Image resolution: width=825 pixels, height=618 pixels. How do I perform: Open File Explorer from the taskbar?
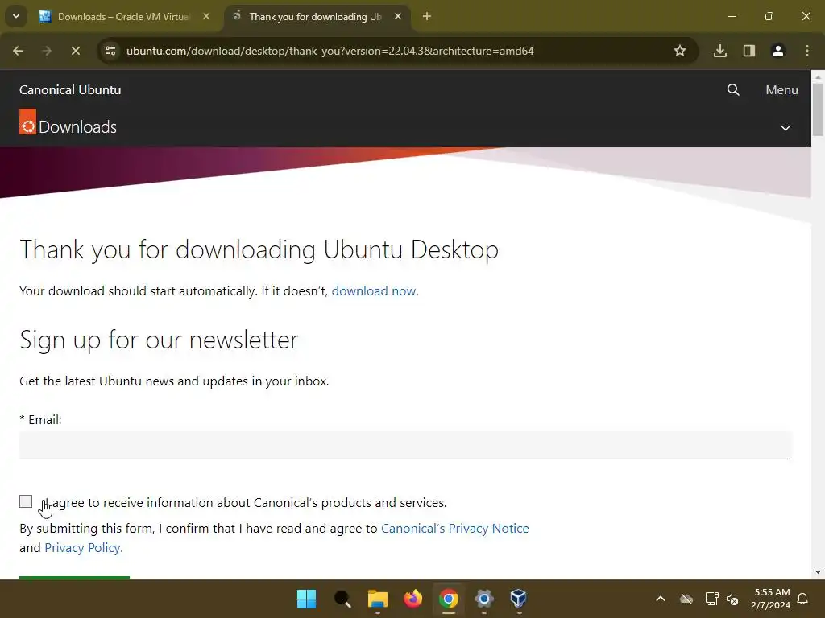[378, 599]
